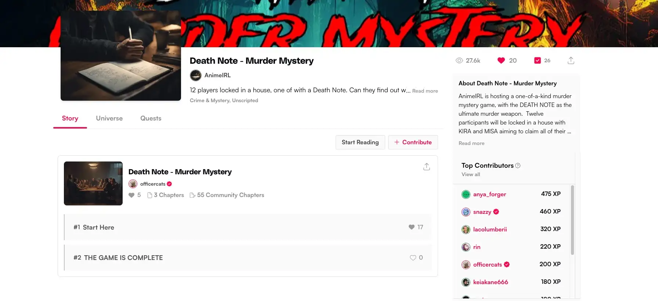658x301 pixels.
Task: Click the red heart icon showing 20 likes
Action: pyautogui.click(x=501, y=60)
